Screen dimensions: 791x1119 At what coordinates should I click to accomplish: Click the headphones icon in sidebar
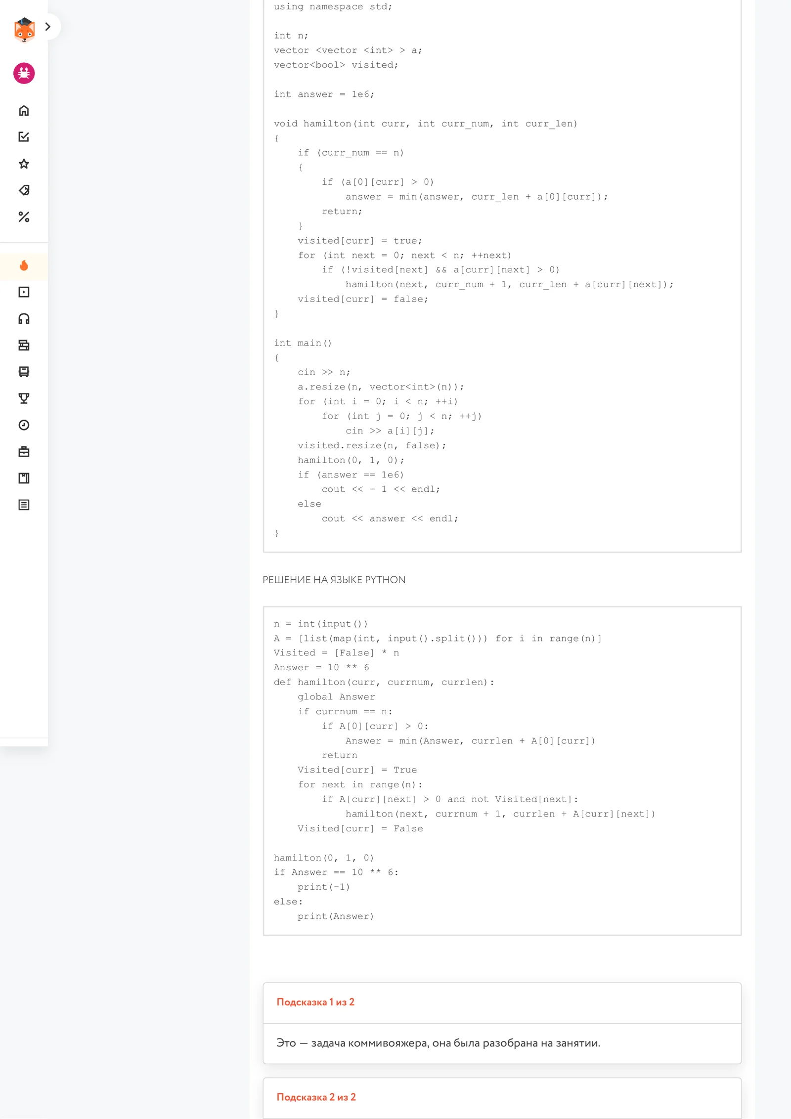tap(24, 319)
